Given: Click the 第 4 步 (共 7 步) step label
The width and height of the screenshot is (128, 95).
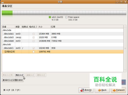Looking at the screenshot, I should 12,90.
